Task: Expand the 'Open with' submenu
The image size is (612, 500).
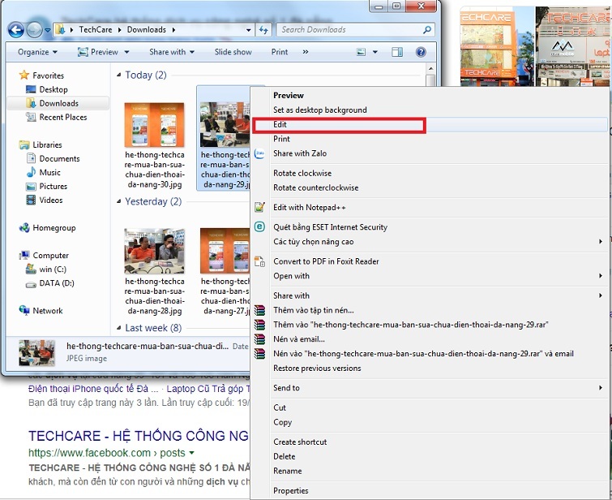Action: click(x=291, y=276)
